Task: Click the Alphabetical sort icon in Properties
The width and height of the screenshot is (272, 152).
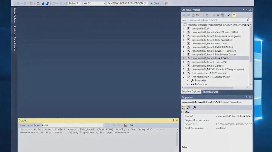Action: pyautogui.click(x=188, y=107)
